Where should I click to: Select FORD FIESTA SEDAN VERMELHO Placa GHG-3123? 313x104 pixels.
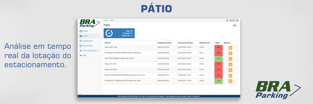(125, 75)
